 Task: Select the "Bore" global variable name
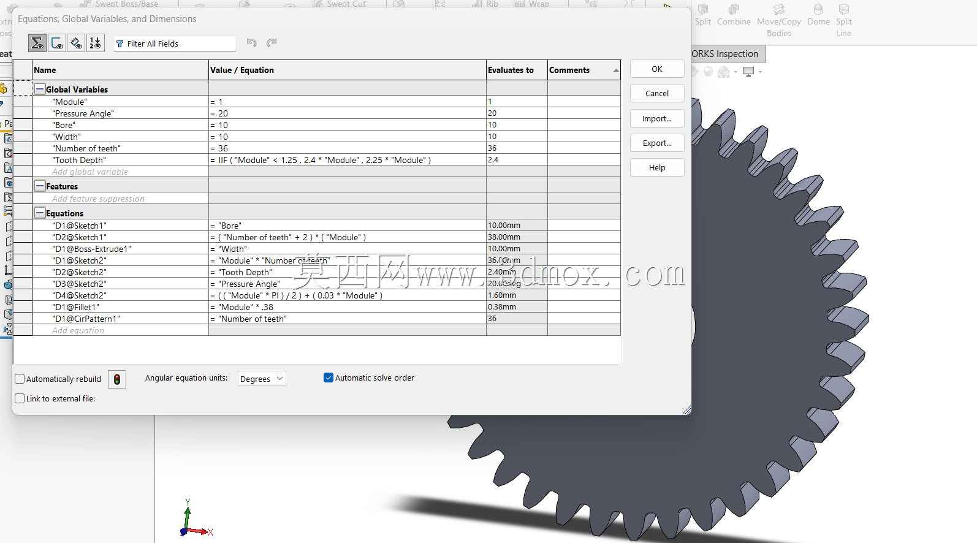[64, 125]
